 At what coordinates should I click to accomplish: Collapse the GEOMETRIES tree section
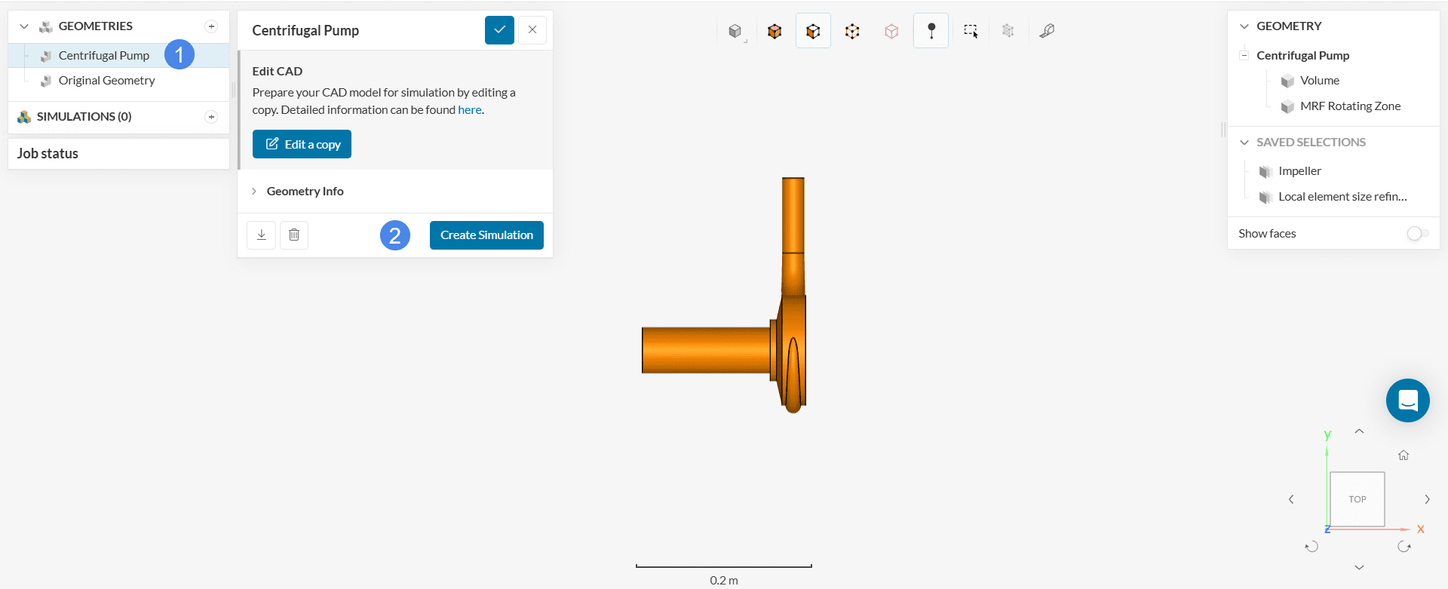24,26
